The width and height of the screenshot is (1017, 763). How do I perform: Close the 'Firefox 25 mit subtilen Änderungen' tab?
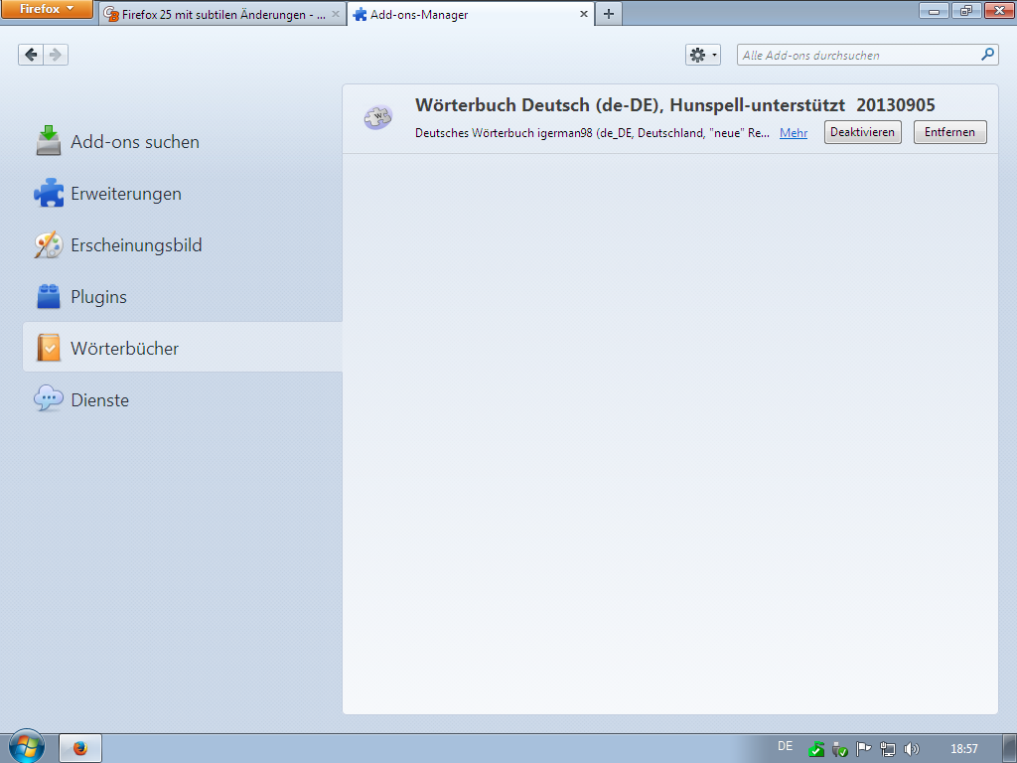tap(336, 14)
